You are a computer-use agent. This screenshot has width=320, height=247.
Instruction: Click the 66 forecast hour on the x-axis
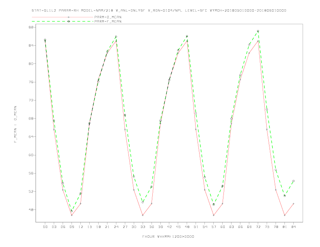[x=240, y=227]
